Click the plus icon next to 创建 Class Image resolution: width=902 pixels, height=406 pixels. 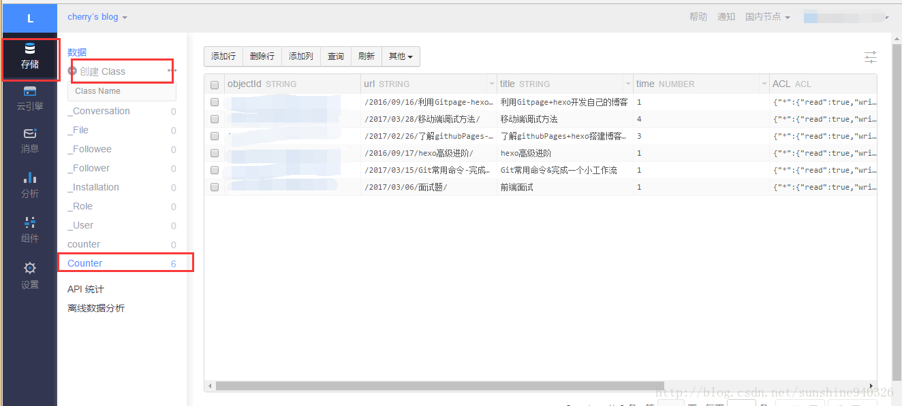pyautogui.click(x=73, y=71)
